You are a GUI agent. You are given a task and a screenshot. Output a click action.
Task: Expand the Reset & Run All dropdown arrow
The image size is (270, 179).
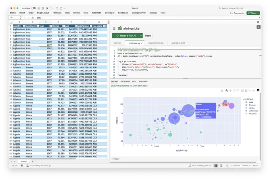click(141, 36)
